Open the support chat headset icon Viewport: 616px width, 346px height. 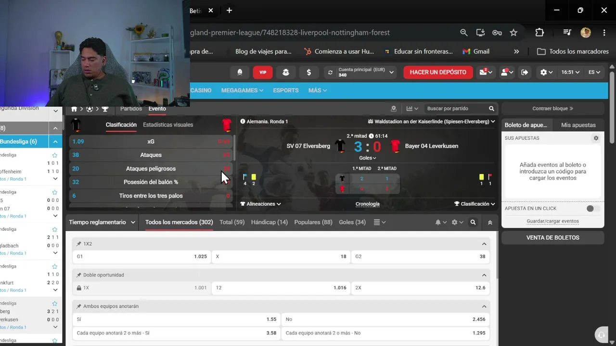point(601,335)
